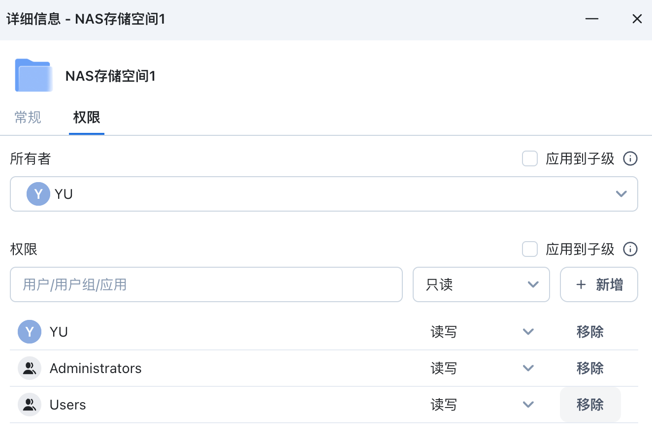Screen dimensions: 652x438
Task: Click the Administrators group icon
Action: (x=30, y=368)
